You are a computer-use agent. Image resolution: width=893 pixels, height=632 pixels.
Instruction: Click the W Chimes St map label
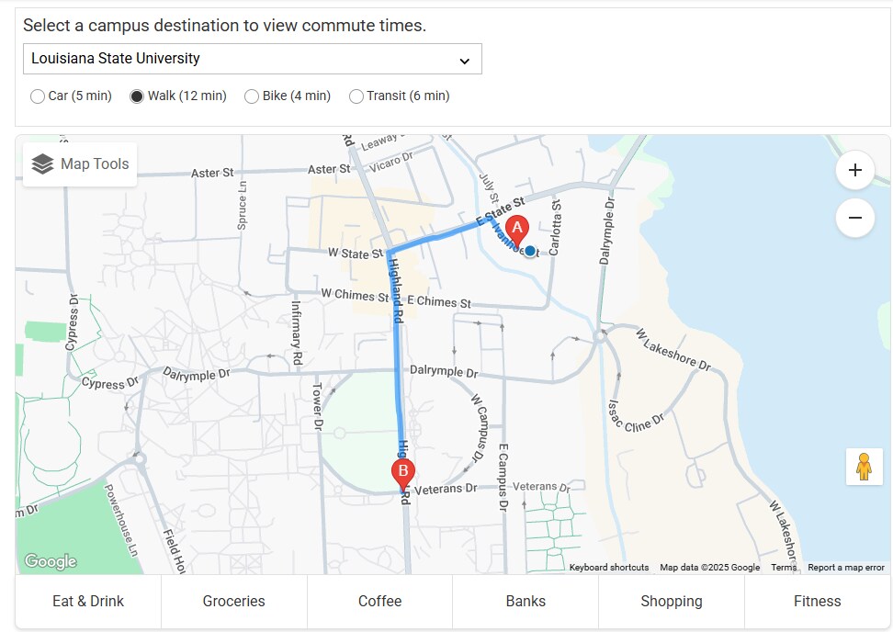pyautogui.click(x=355, y=295)
